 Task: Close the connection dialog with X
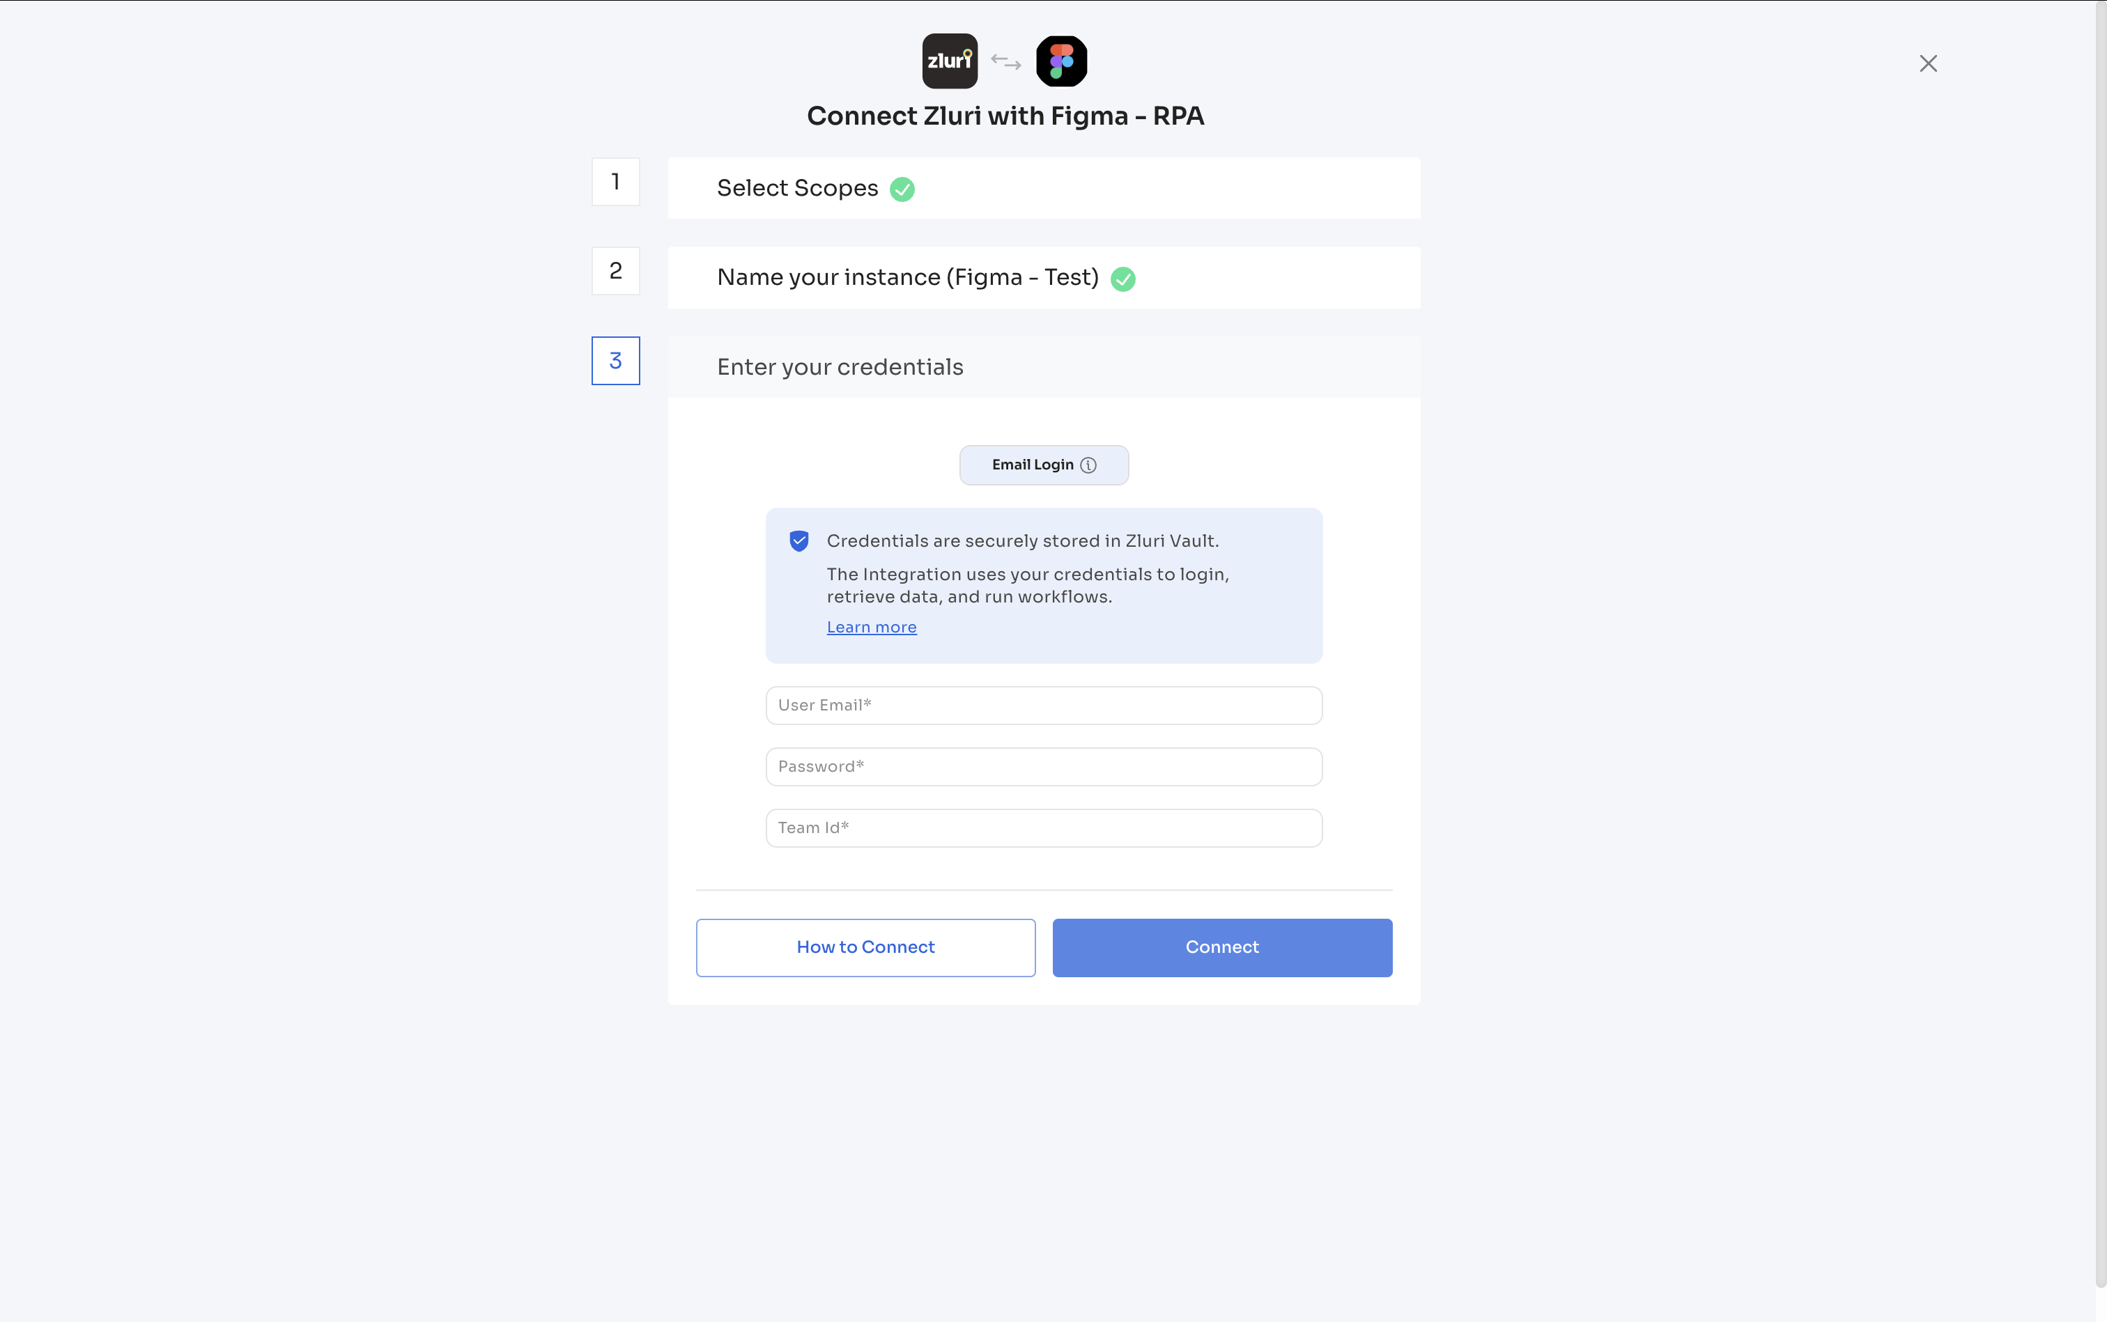[1928, 64]
